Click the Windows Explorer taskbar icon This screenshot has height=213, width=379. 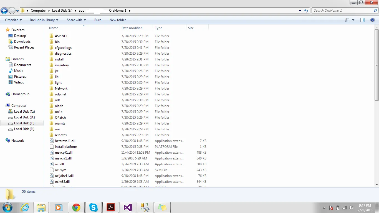click(41, 207)
